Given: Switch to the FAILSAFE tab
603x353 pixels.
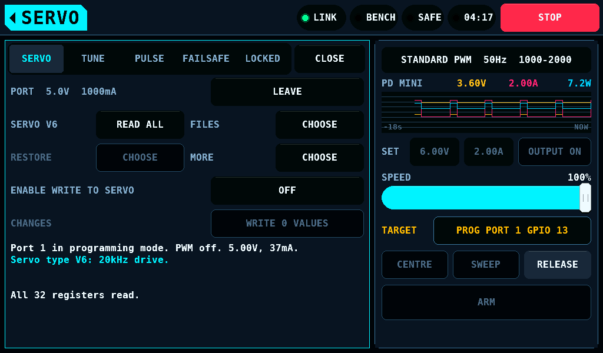Looking at the screenshot, I should [x=206, y=59].
